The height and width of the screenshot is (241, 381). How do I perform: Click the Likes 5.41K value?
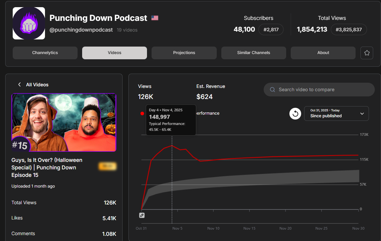pos(109,218)
